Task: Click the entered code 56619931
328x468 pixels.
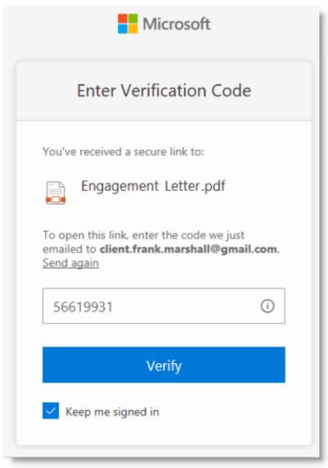Action: [83, 307]
